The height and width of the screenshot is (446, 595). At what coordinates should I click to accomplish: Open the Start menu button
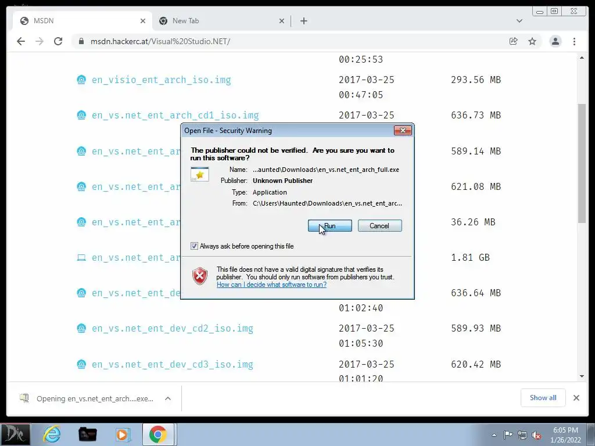15,434
